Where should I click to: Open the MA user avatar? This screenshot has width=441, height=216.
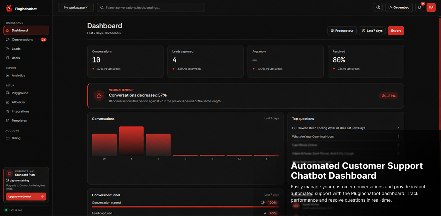[x=431, y=7]
